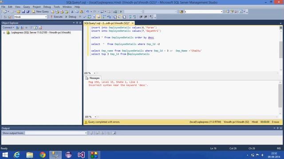The height and width of the screenshot is (159, 284).
Task: Toggle auto-hide pin on Output panel
Action: point(278,128)
